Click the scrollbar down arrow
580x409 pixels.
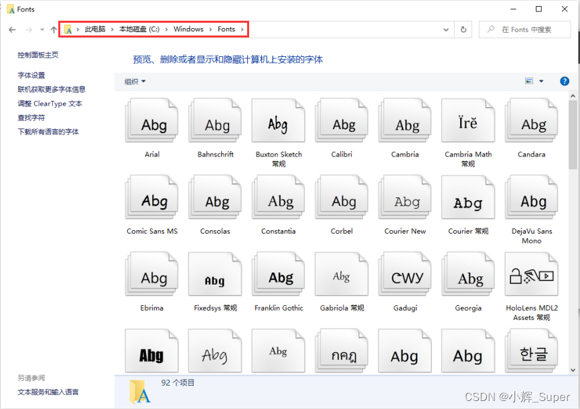pyautogui.click(x=573, y=370)
